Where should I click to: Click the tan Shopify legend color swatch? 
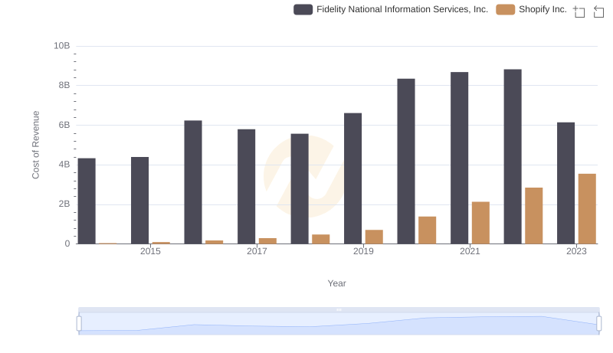click(x=505, y=9)
